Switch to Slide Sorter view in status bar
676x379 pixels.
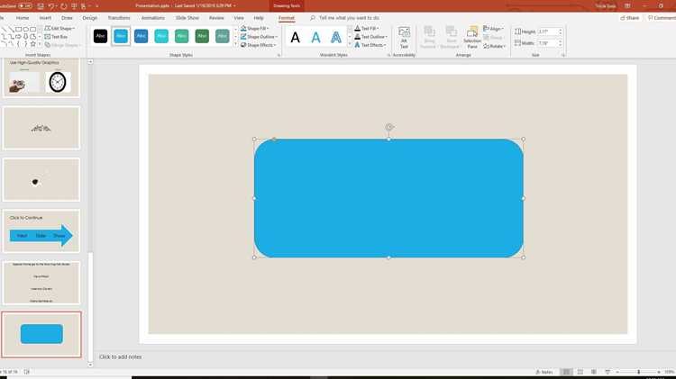click(x=580, y=372)
